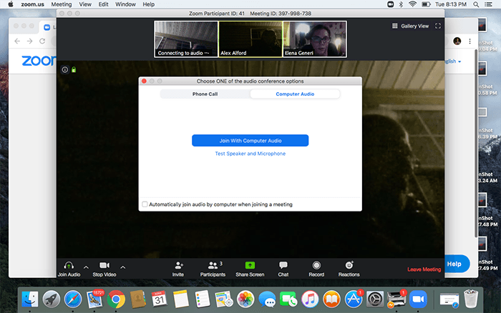The height and width of the screenshot is (313, 501).
Task: Show meeting info via the info icon
Action: pyautogui.click(x=65, y=69)
